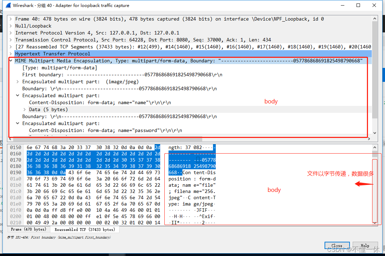Click ASCII text 'ngth: 37 082'
The height and width of the screenshot is (256, 385).
coord(185,147)
